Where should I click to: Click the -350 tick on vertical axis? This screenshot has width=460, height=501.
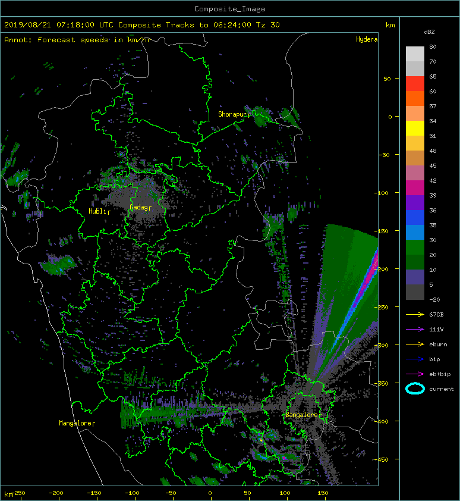(x=382, y=383)
